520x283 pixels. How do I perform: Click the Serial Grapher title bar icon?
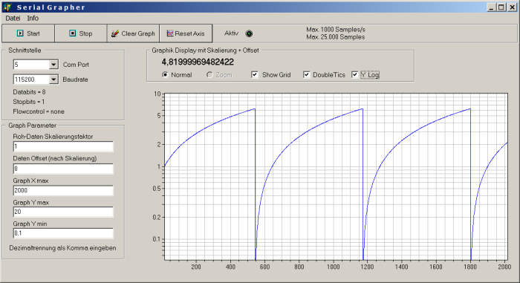[7, 7]
